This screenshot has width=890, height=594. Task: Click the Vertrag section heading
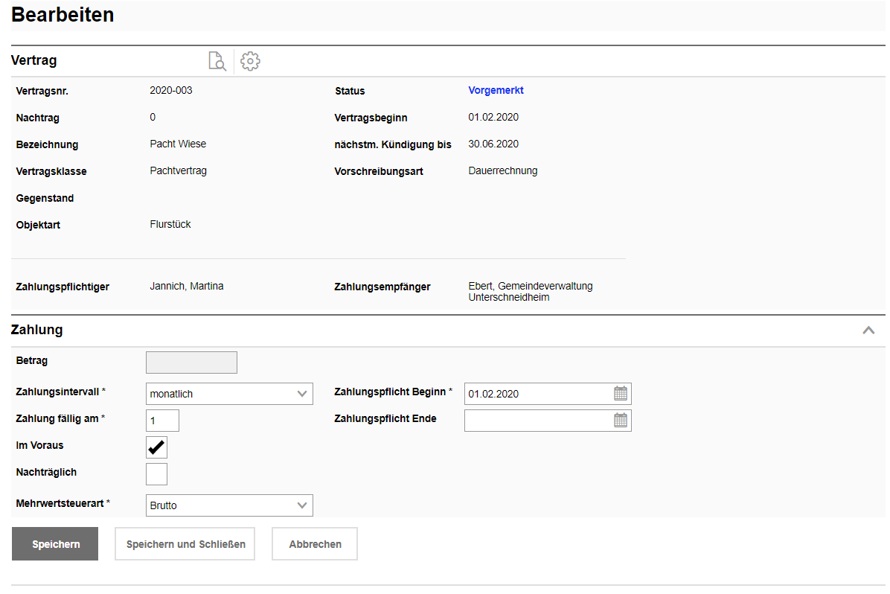[33, 61]
